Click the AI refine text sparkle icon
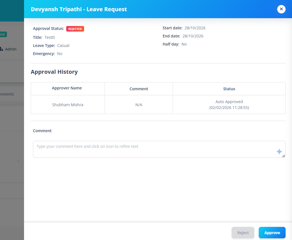This screenshot has height=240, width=292. click(279, 151)
